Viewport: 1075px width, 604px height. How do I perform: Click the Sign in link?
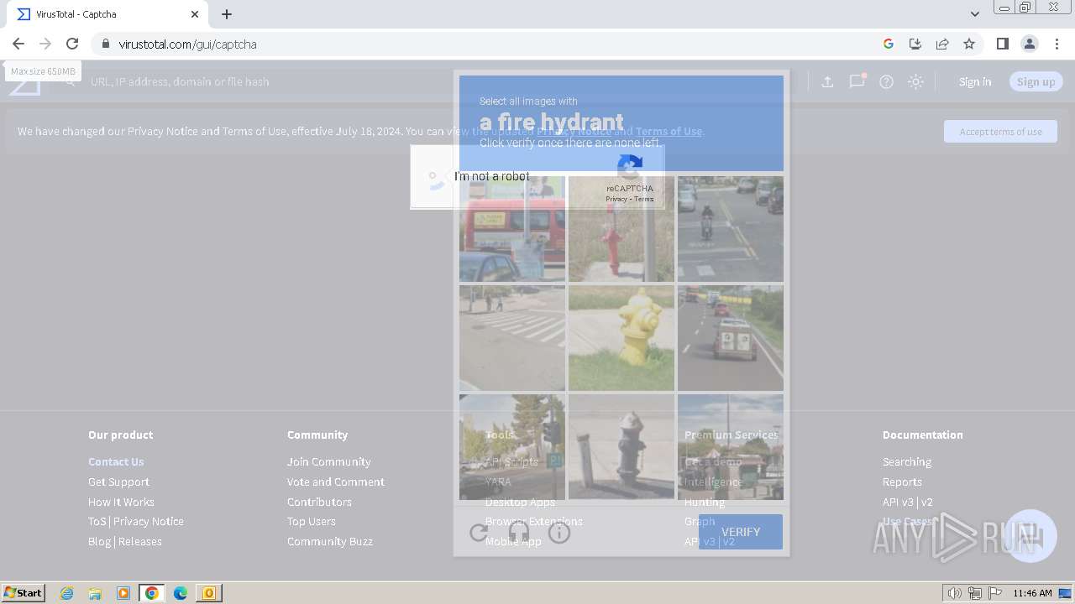[x=975, y=81]
